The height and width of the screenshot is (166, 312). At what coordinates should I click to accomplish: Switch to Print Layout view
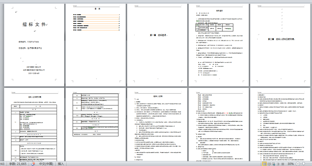coord(264,164)
